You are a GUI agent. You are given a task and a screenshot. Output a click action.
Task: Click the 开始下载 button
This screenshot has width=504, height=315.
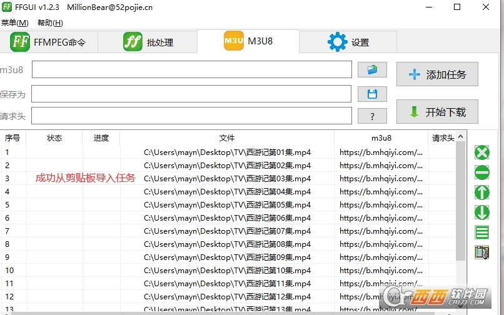click(x=437, y=112)
